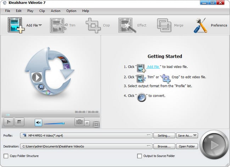230x167 pixels.
Task: Toggle Output to Source Folder checkbox
Action: pyautogui.click(x=139, y=156)
